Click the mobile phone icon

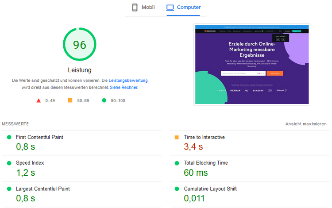pyautogui.click(x=135, y=8)
